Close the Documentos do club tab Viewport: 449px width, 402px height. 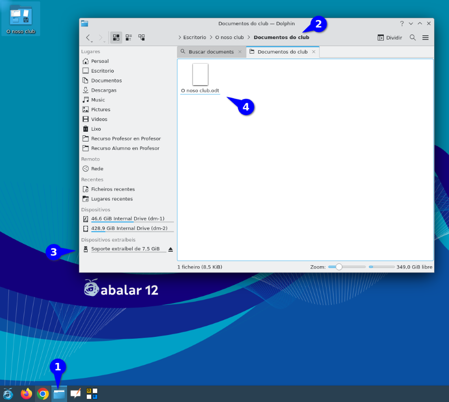(x=314, y=52)
